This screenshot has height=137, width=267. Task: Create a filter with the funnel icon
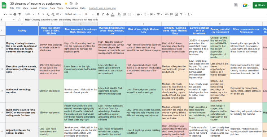coord(181,14)
